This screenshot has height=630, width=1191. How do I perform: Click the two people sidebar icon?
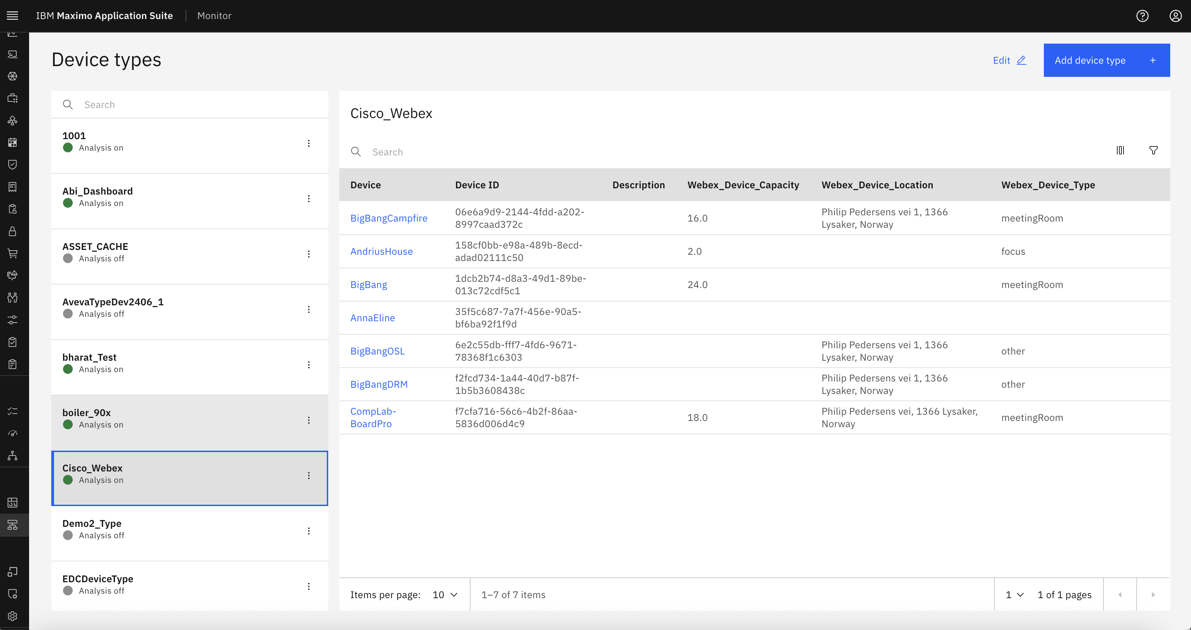tap(12, 297)
